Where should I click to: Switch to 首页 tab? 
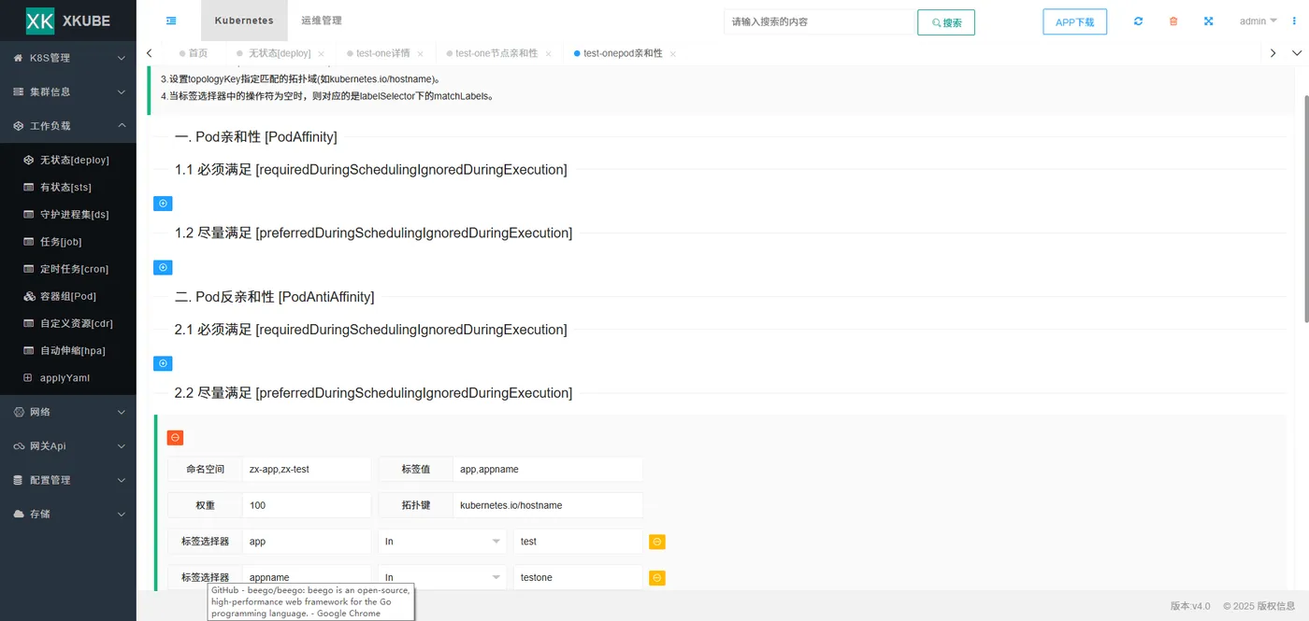coord(194,53)
